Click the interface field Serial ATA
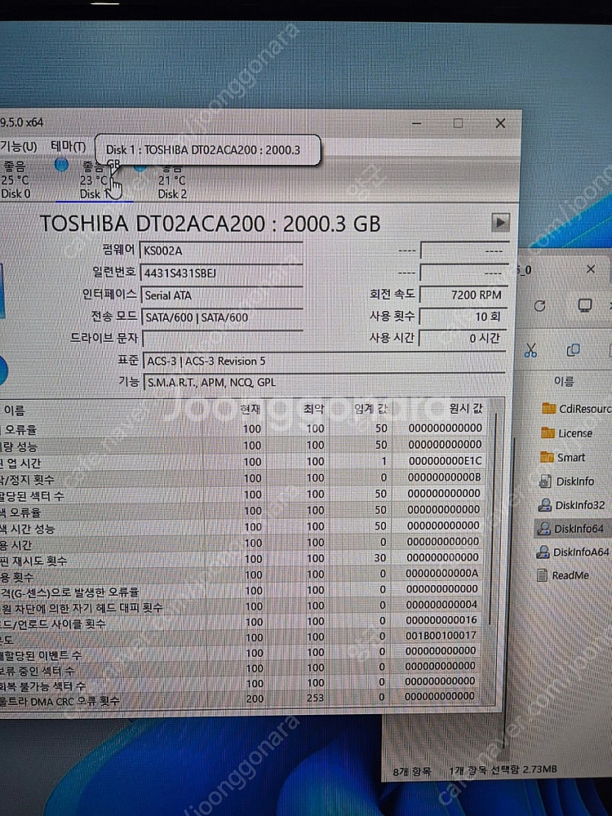 (x=222, y=295)
